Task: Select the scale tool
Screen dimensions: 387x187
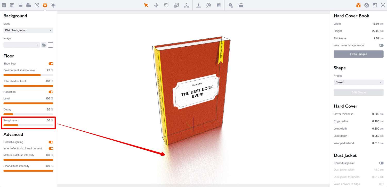Action: (x=176, y=5)
